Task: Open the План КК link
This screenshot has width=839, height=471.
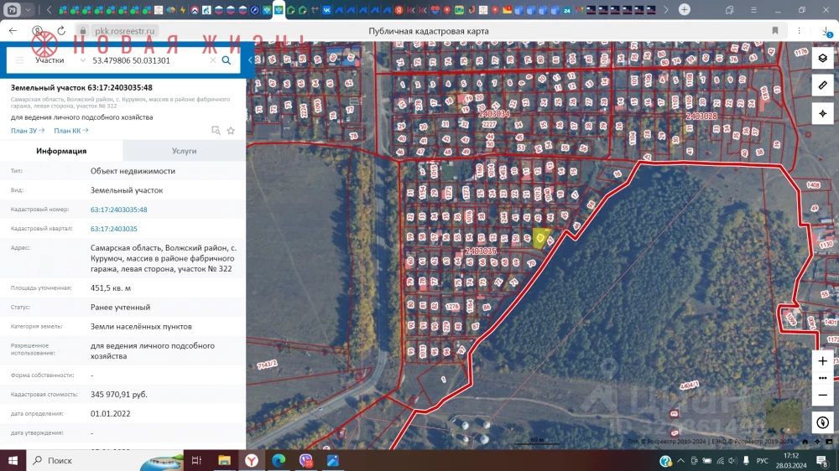Action: (x=70, y=131)
